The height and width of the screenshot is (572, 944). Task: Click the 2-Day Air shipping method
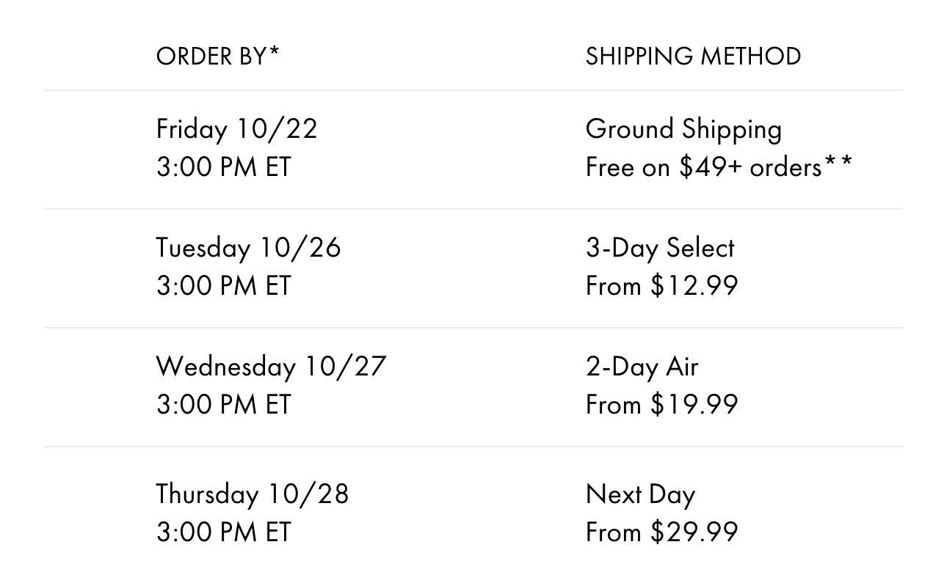click(642, 367)
